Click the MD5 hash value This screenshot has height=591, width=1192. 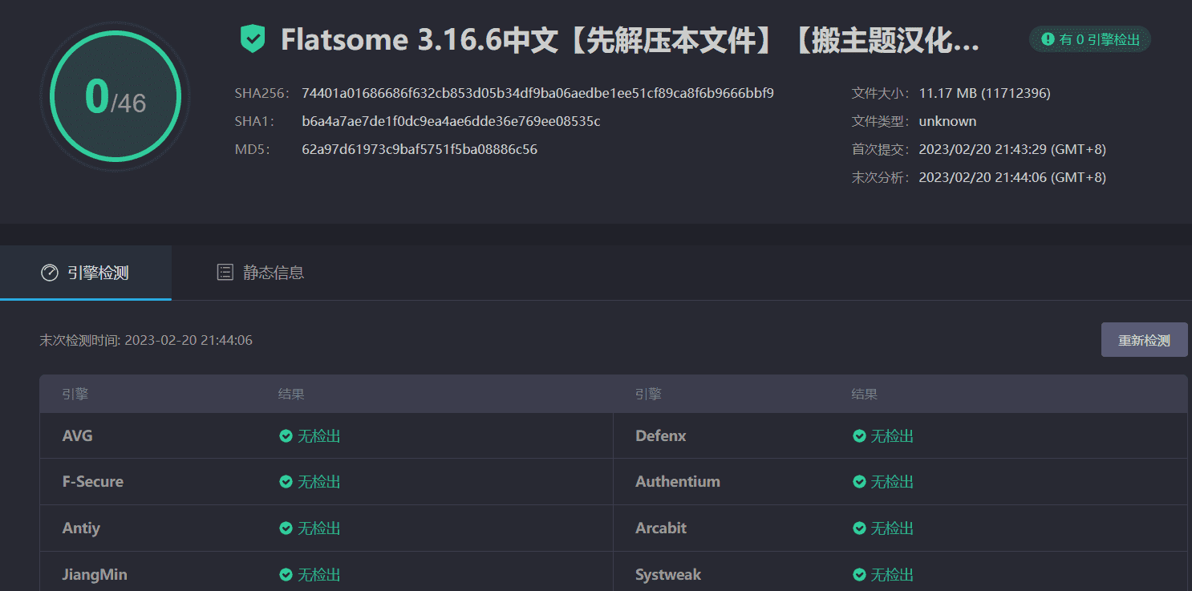coord(419,149)
